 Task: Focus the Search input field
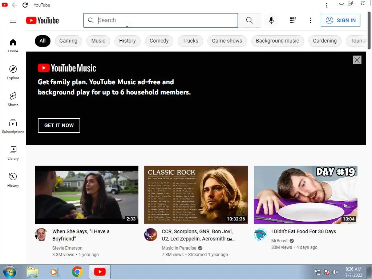pos(160,20)
